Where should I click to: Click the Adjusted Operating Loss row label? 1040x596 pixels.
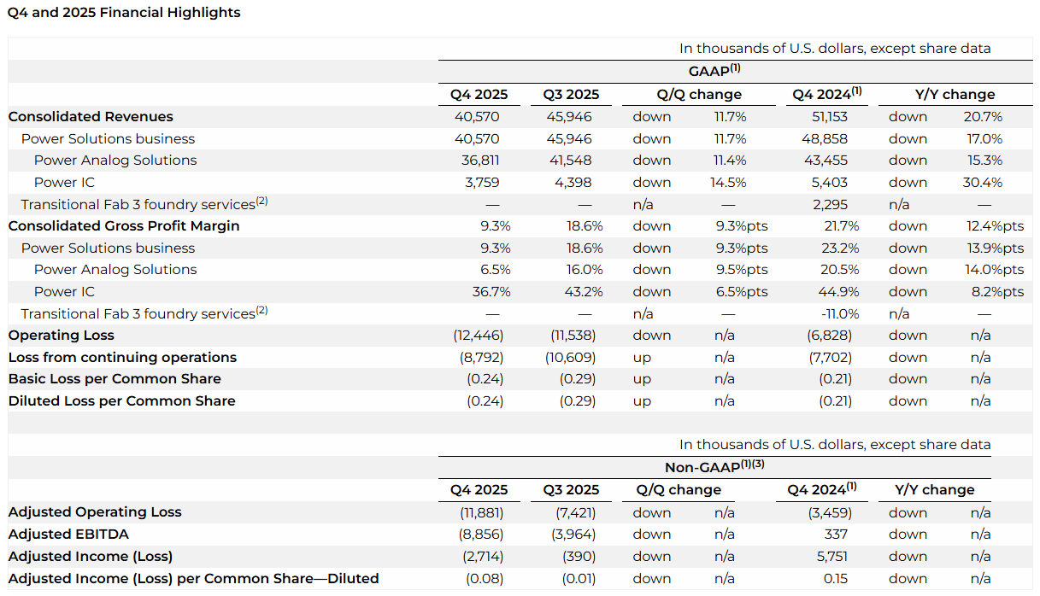[x=95, y=512]
